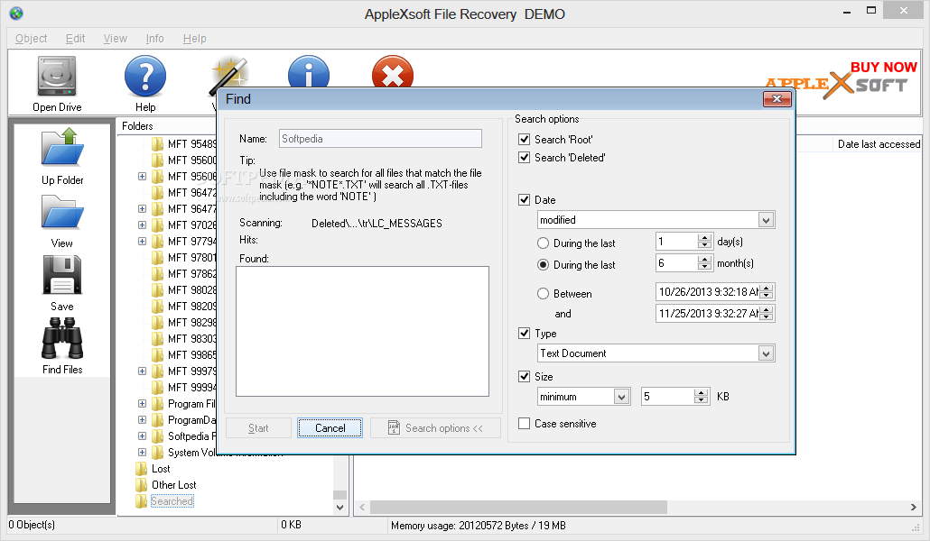Click the folder tree scroll down arrow

[339, 508]
